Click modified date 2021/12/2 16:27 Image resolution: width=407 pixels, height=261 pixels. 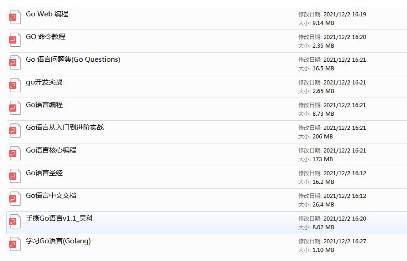pyautogui.click(x=344, y=241)
